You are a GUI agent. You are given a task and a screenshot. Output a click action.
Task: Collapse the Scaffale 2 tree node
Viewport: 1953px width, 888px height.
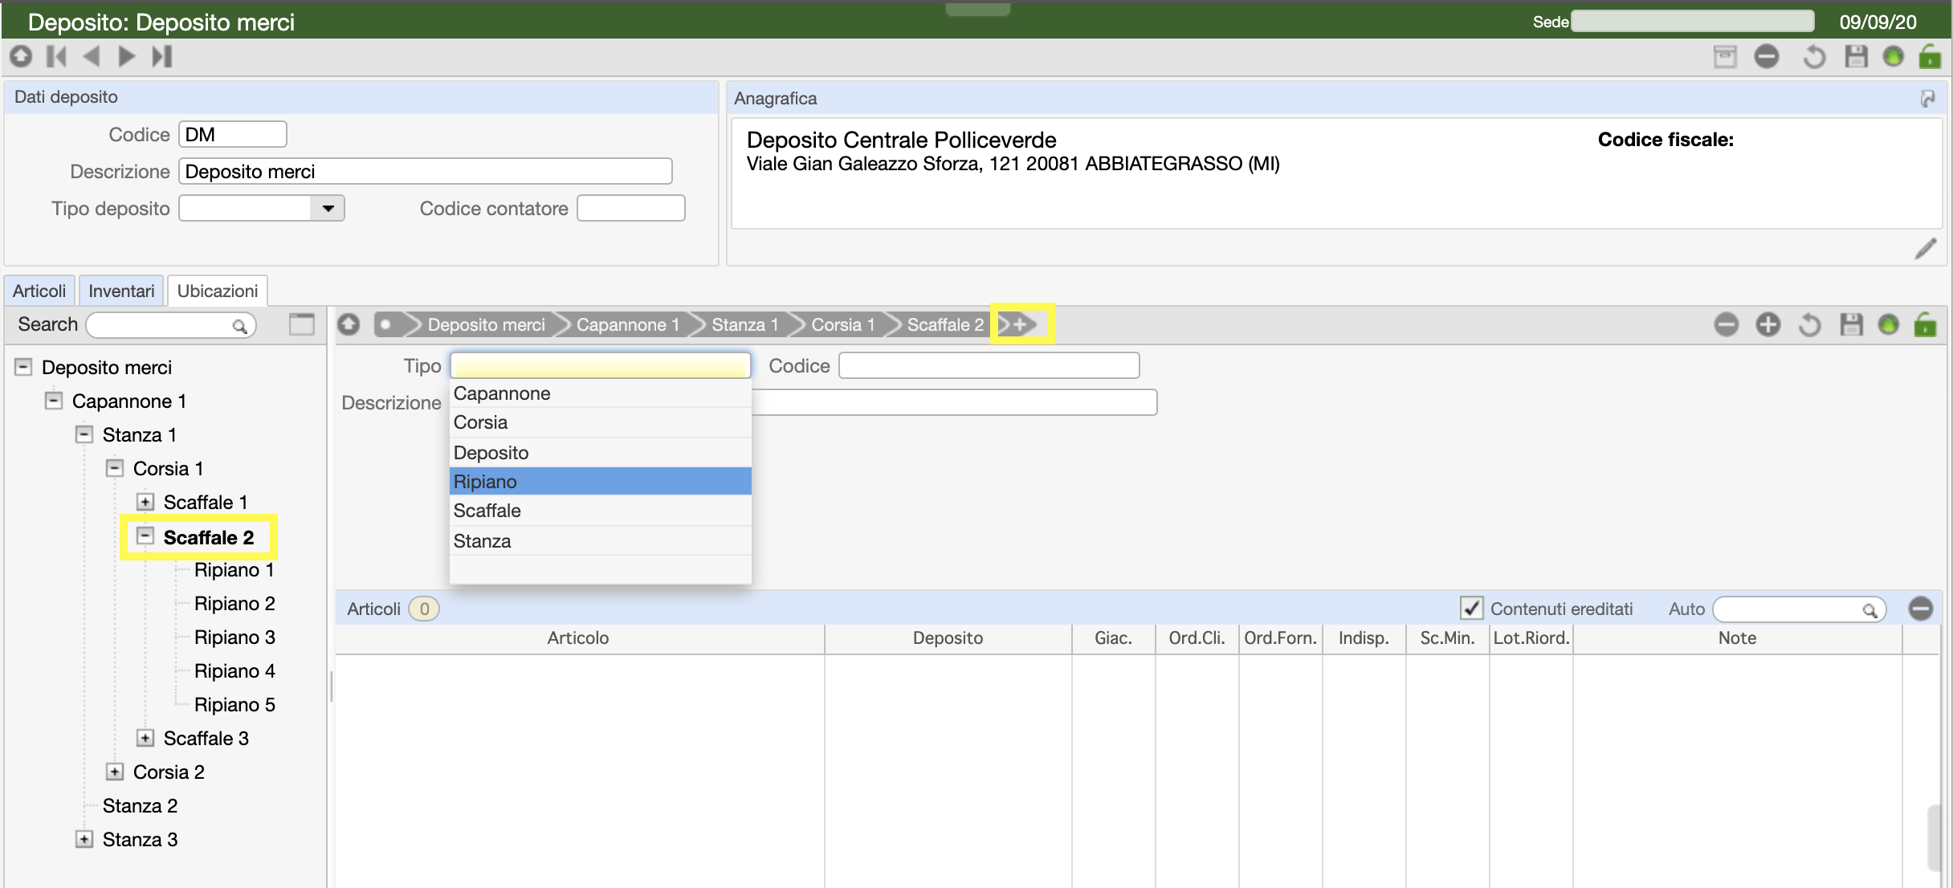145,536
